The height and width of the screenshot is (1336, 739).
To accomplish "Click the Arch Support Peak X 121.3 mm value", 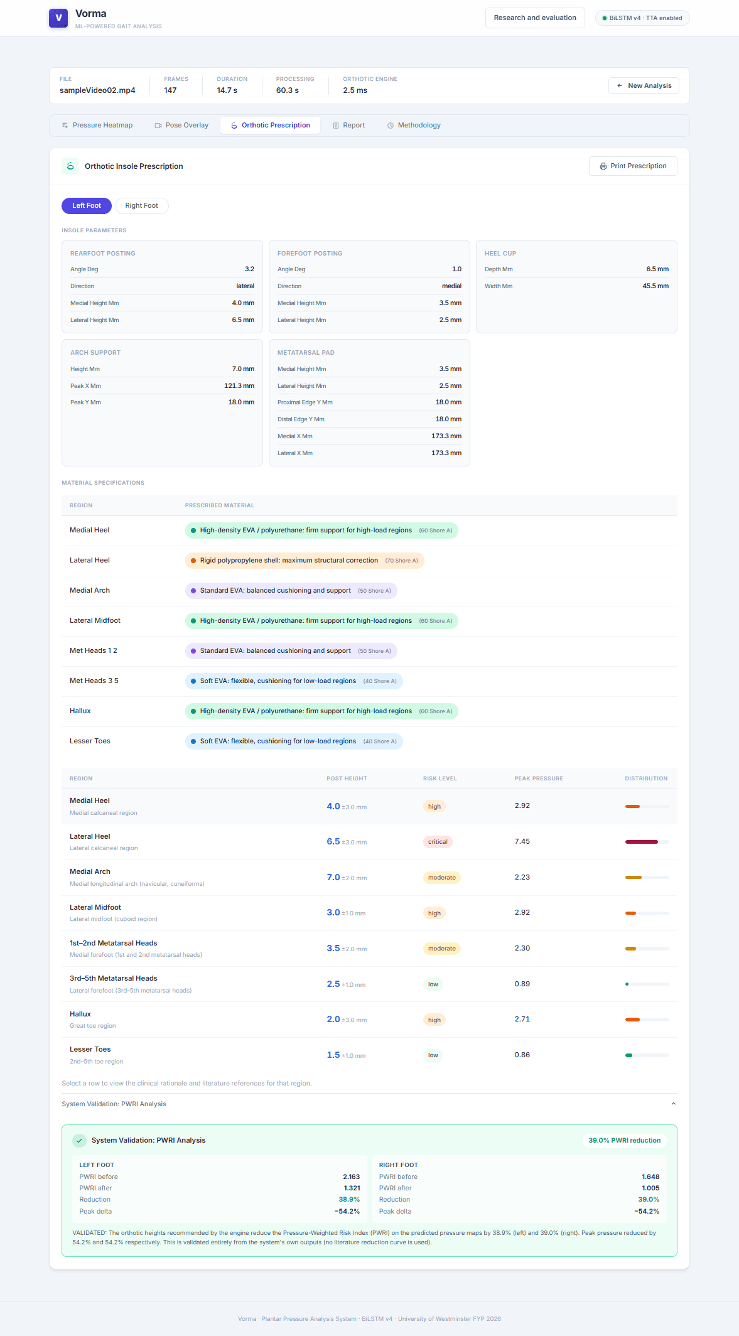I will point(239,386).
